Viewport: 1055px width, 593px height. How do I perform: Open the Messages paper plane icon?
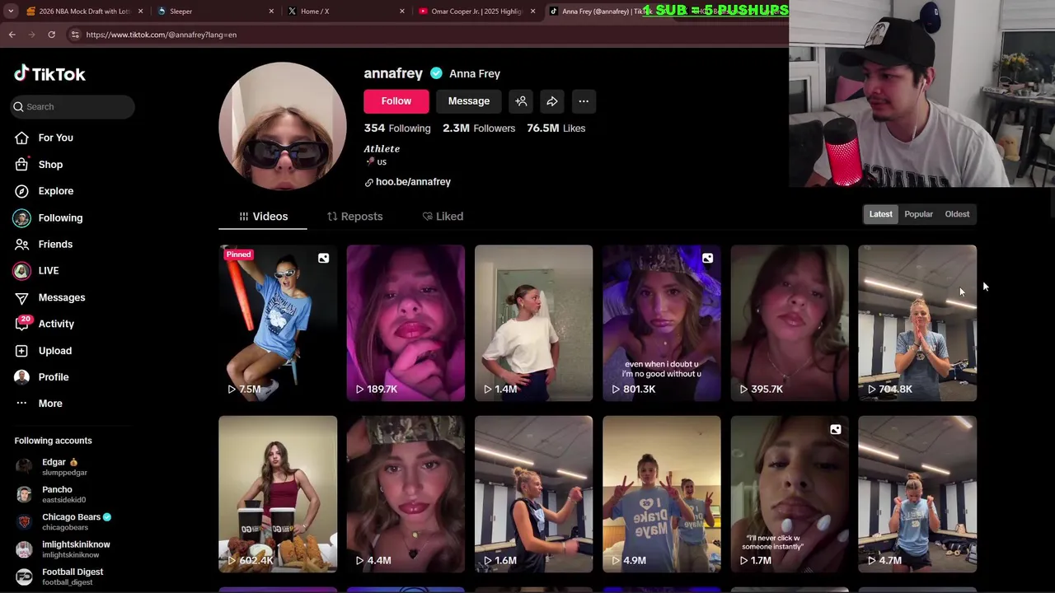[22, 297]
